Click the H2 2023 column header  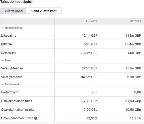point(135,21)
